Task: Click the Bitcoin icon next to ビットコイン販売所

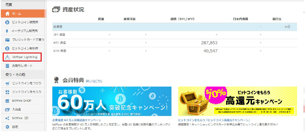Action: pyautogui.click(x=7, y=22)
